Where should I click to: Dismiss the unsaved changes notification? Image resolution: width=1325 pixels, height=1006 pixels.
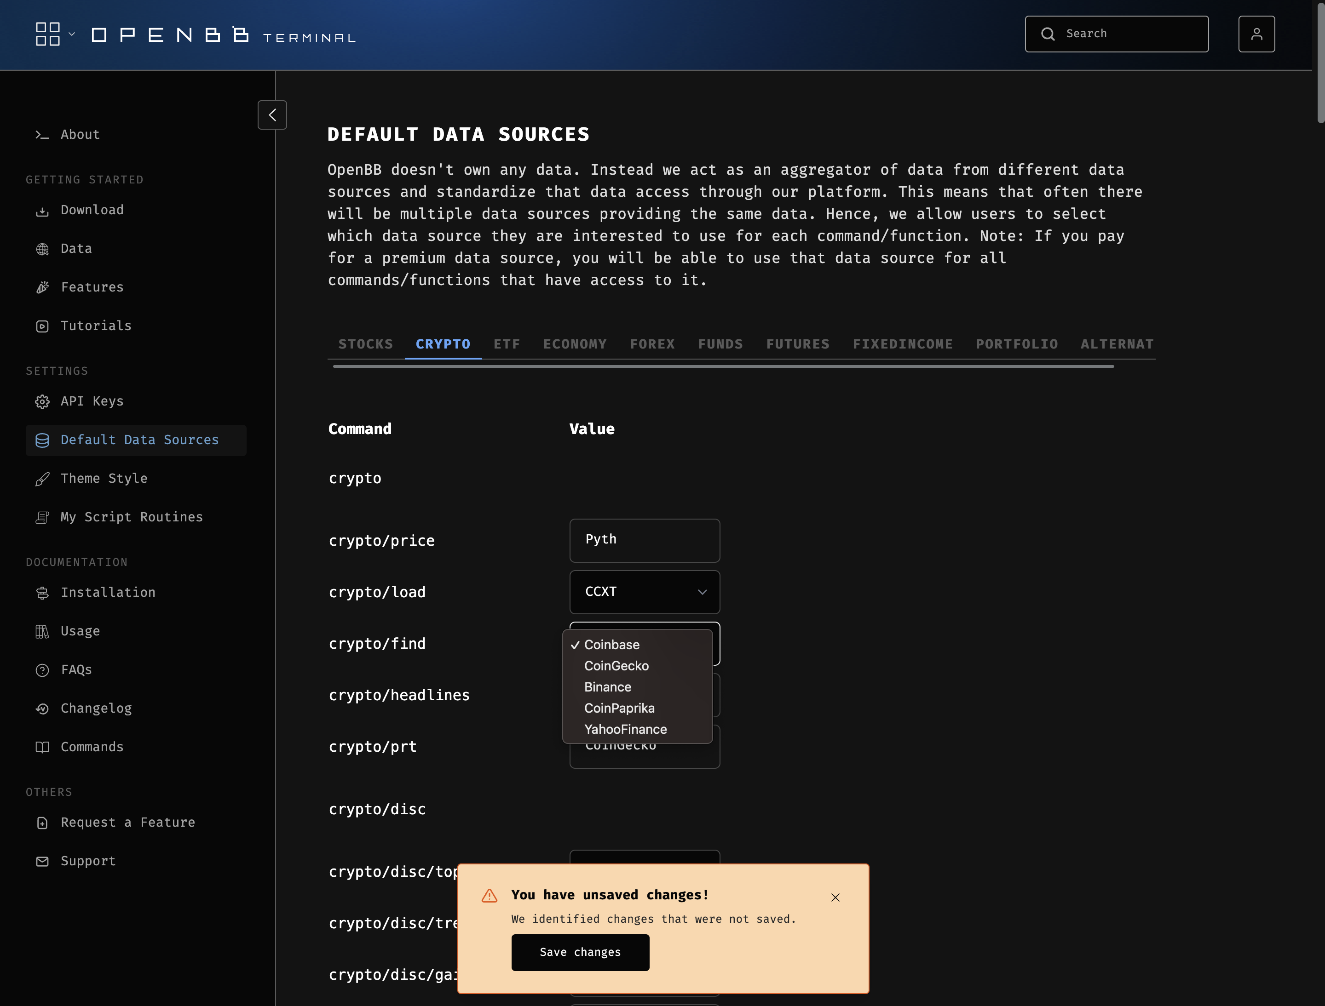coord(835,897)
